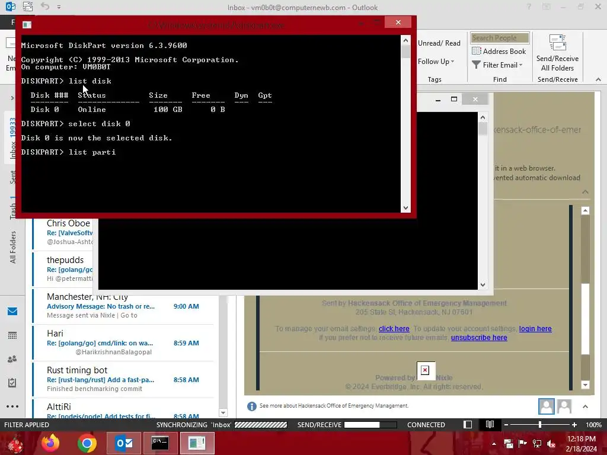
Task: Open the Manchester, NH advisory message
Action: [x=123, y=306]
